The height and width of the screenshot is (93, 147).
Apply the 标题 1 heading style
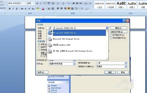(121, 5)
